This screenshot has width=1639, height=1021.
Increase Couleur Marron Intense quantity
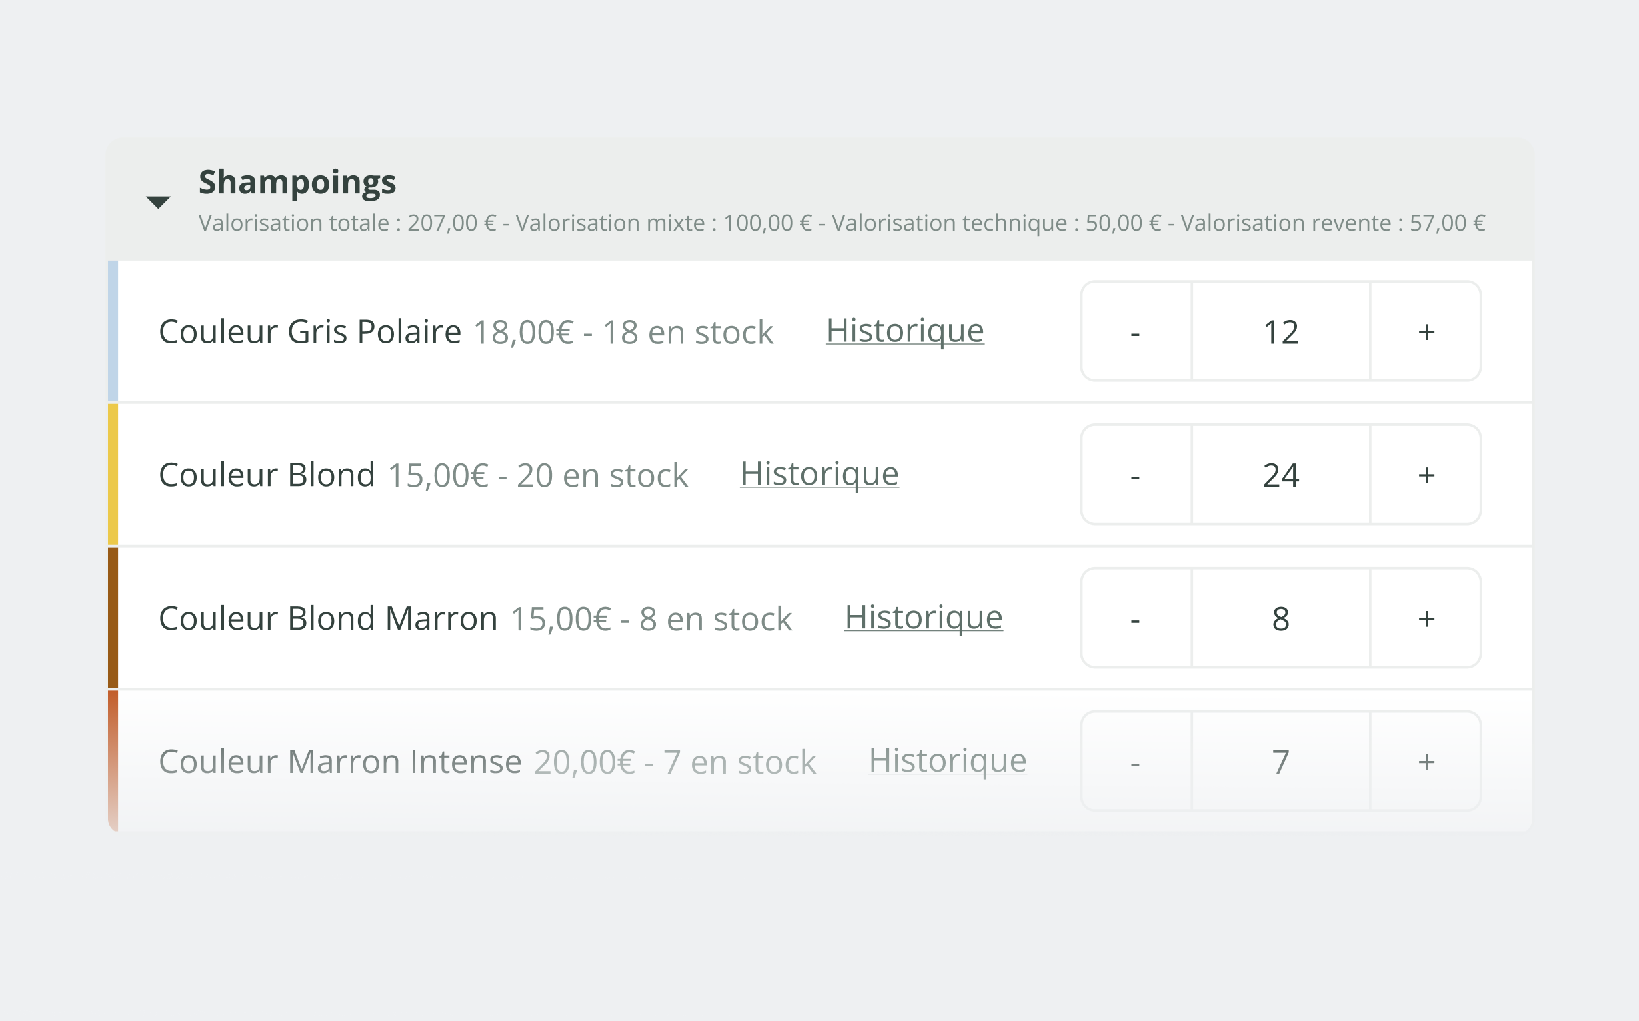1426,761
